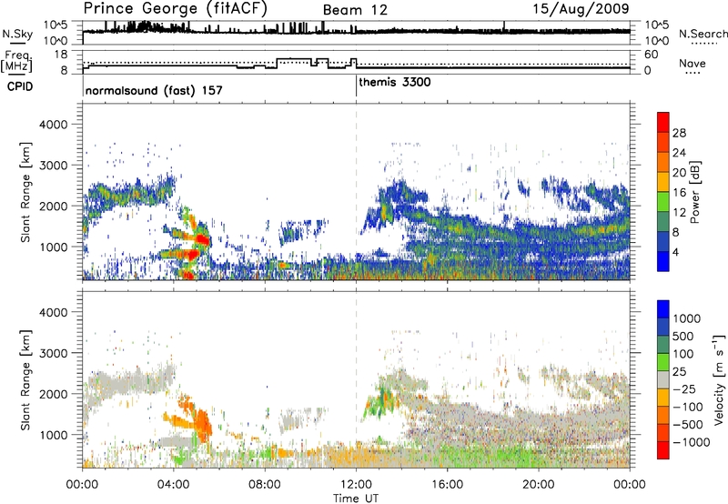Select the CPID row label
728x504 pixels.
point(20,86)
